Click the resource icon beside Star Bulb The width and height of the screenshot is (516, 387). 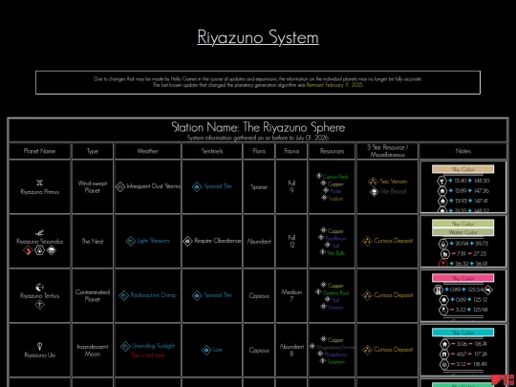coord(323,252)
